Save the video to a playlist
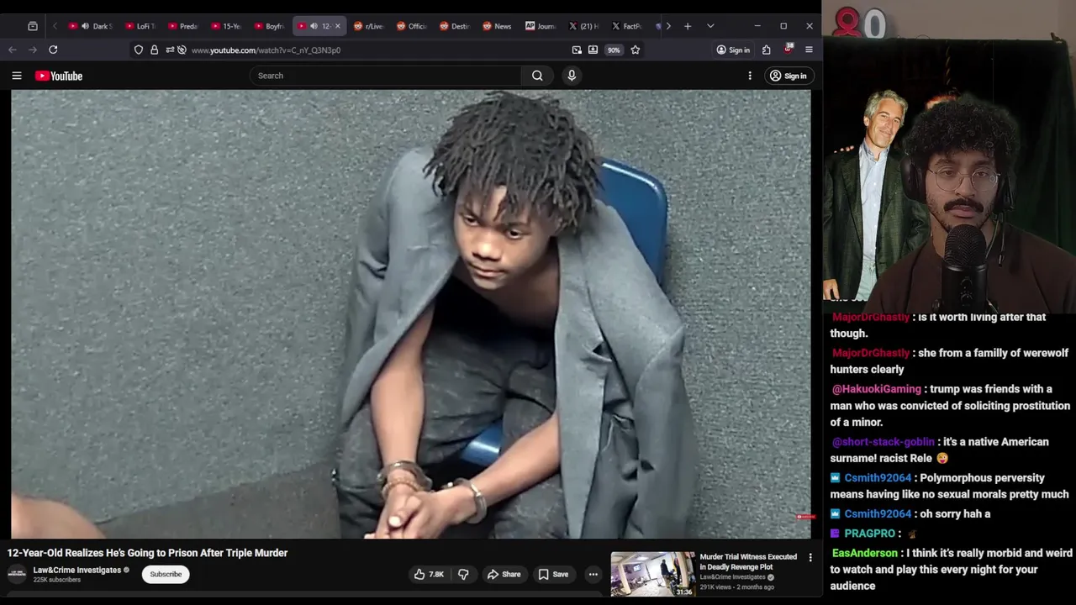This screenshot has width=1076, height=605. (553, 574)
